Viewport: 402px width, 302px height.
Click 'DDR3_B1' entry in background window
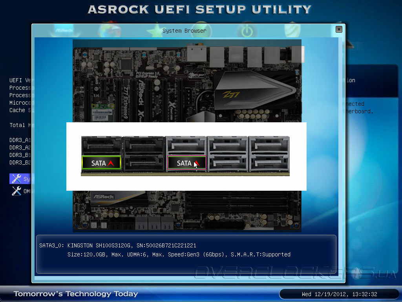pyautogui.click(x=20, y=155)
